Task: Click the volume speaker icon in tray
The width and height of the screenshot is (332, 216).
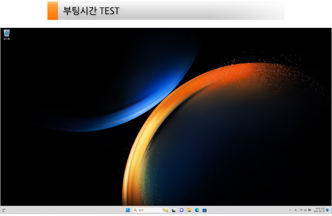Action: 305,210
